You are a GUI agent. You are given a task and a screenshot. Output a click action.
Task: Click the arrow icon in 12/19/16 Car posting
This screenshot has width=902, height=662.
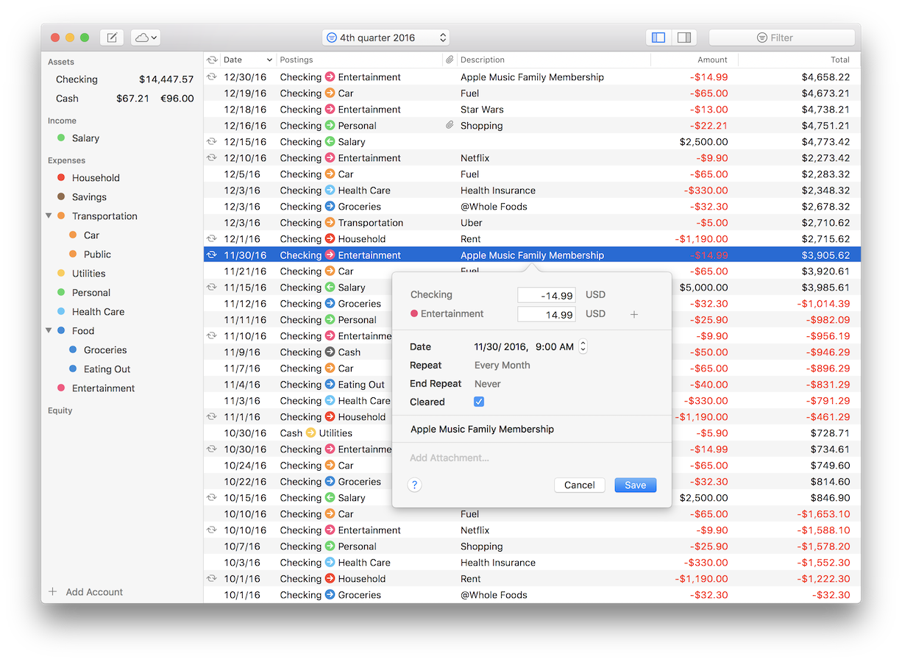330,93
